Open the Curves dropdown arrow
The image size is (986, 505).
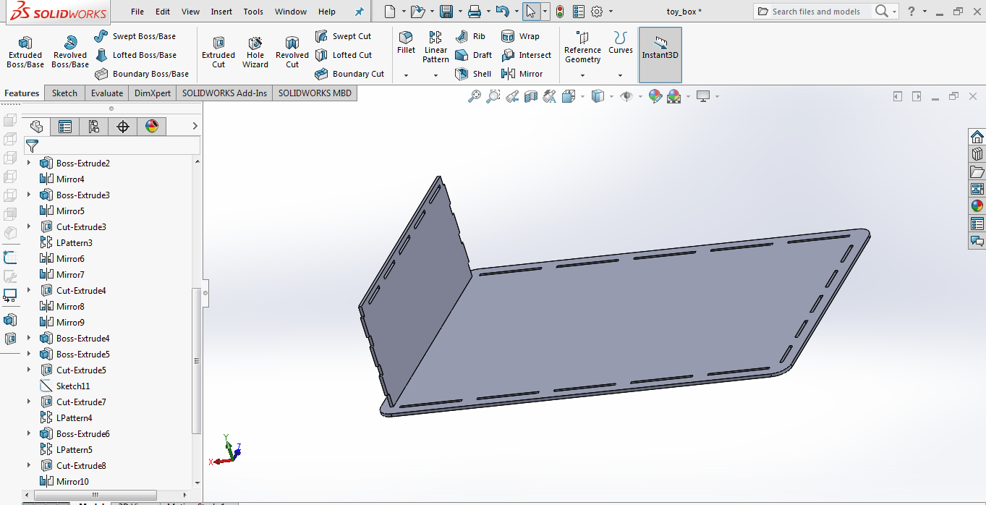point(620,75)
